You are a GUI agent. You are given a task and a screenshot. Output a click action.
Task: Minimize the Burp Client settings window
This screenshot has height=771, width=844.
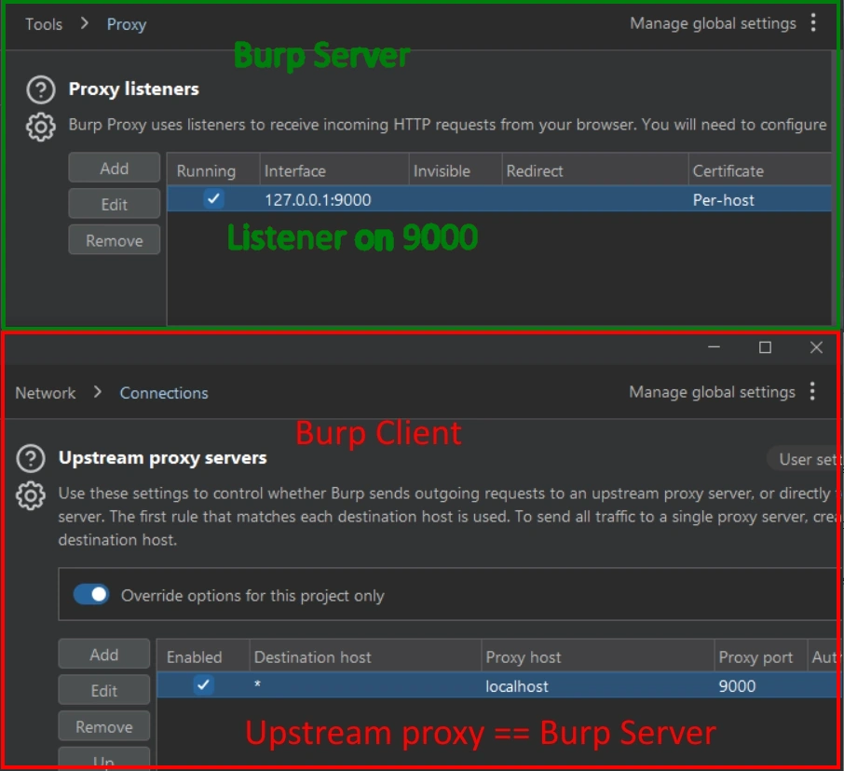pyautogui.click(x=714, y=347)
